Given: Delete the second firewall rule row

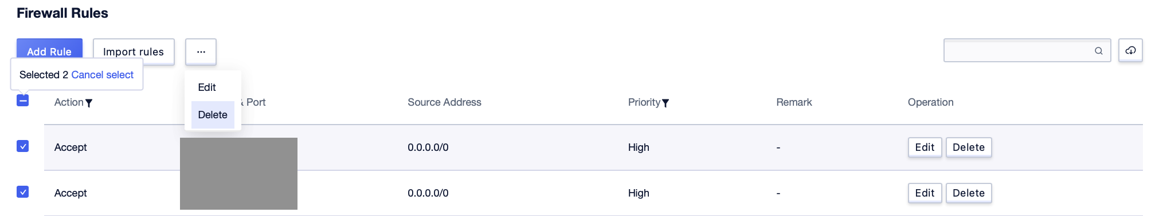Looking at the screenshot, I should pos(969,193).
